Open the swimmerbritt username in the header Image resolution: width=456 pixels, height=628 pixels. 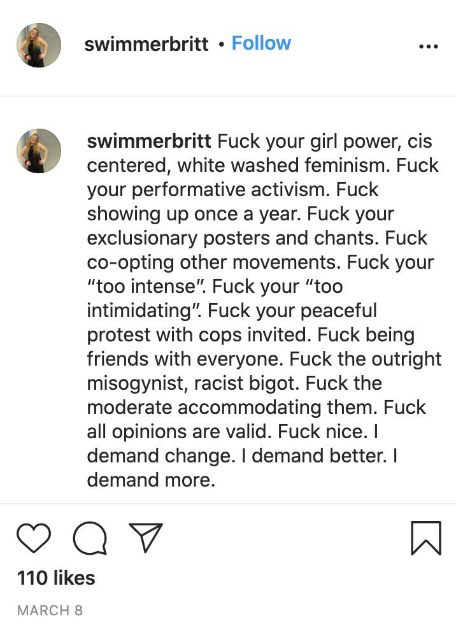146,44
